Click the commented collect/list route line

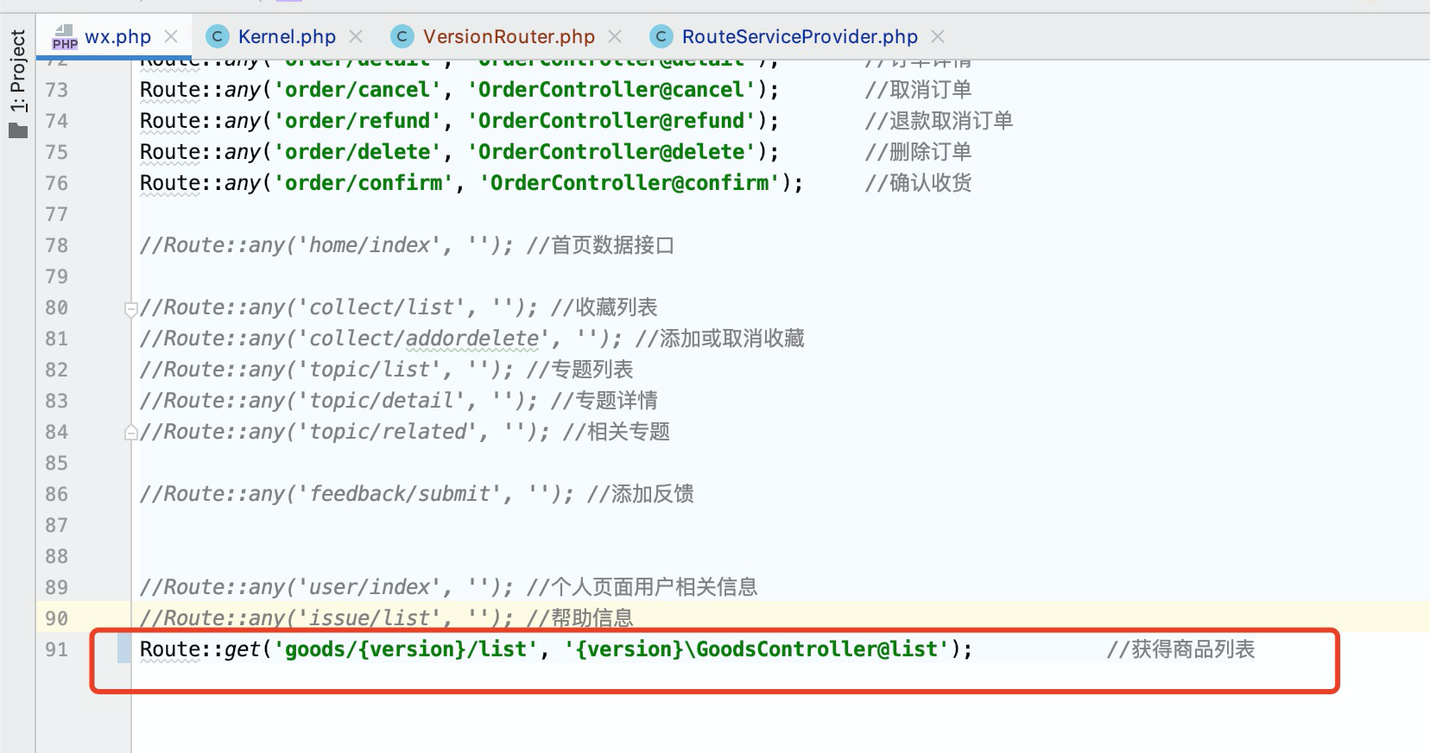click(x=398, y=307)
